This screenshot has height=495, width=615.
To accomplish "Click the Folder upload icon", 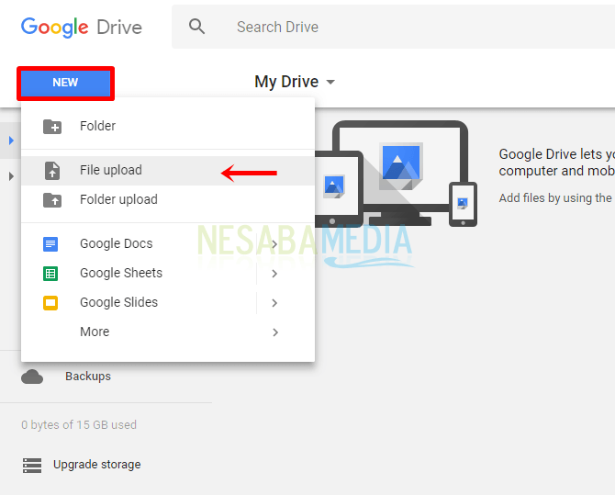I will [52, 200].
